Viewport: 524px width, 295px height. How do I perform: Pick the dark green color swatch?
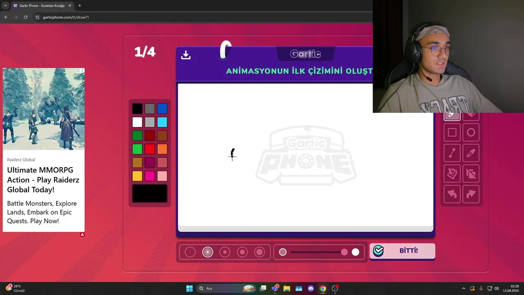[x=137, y=136]
